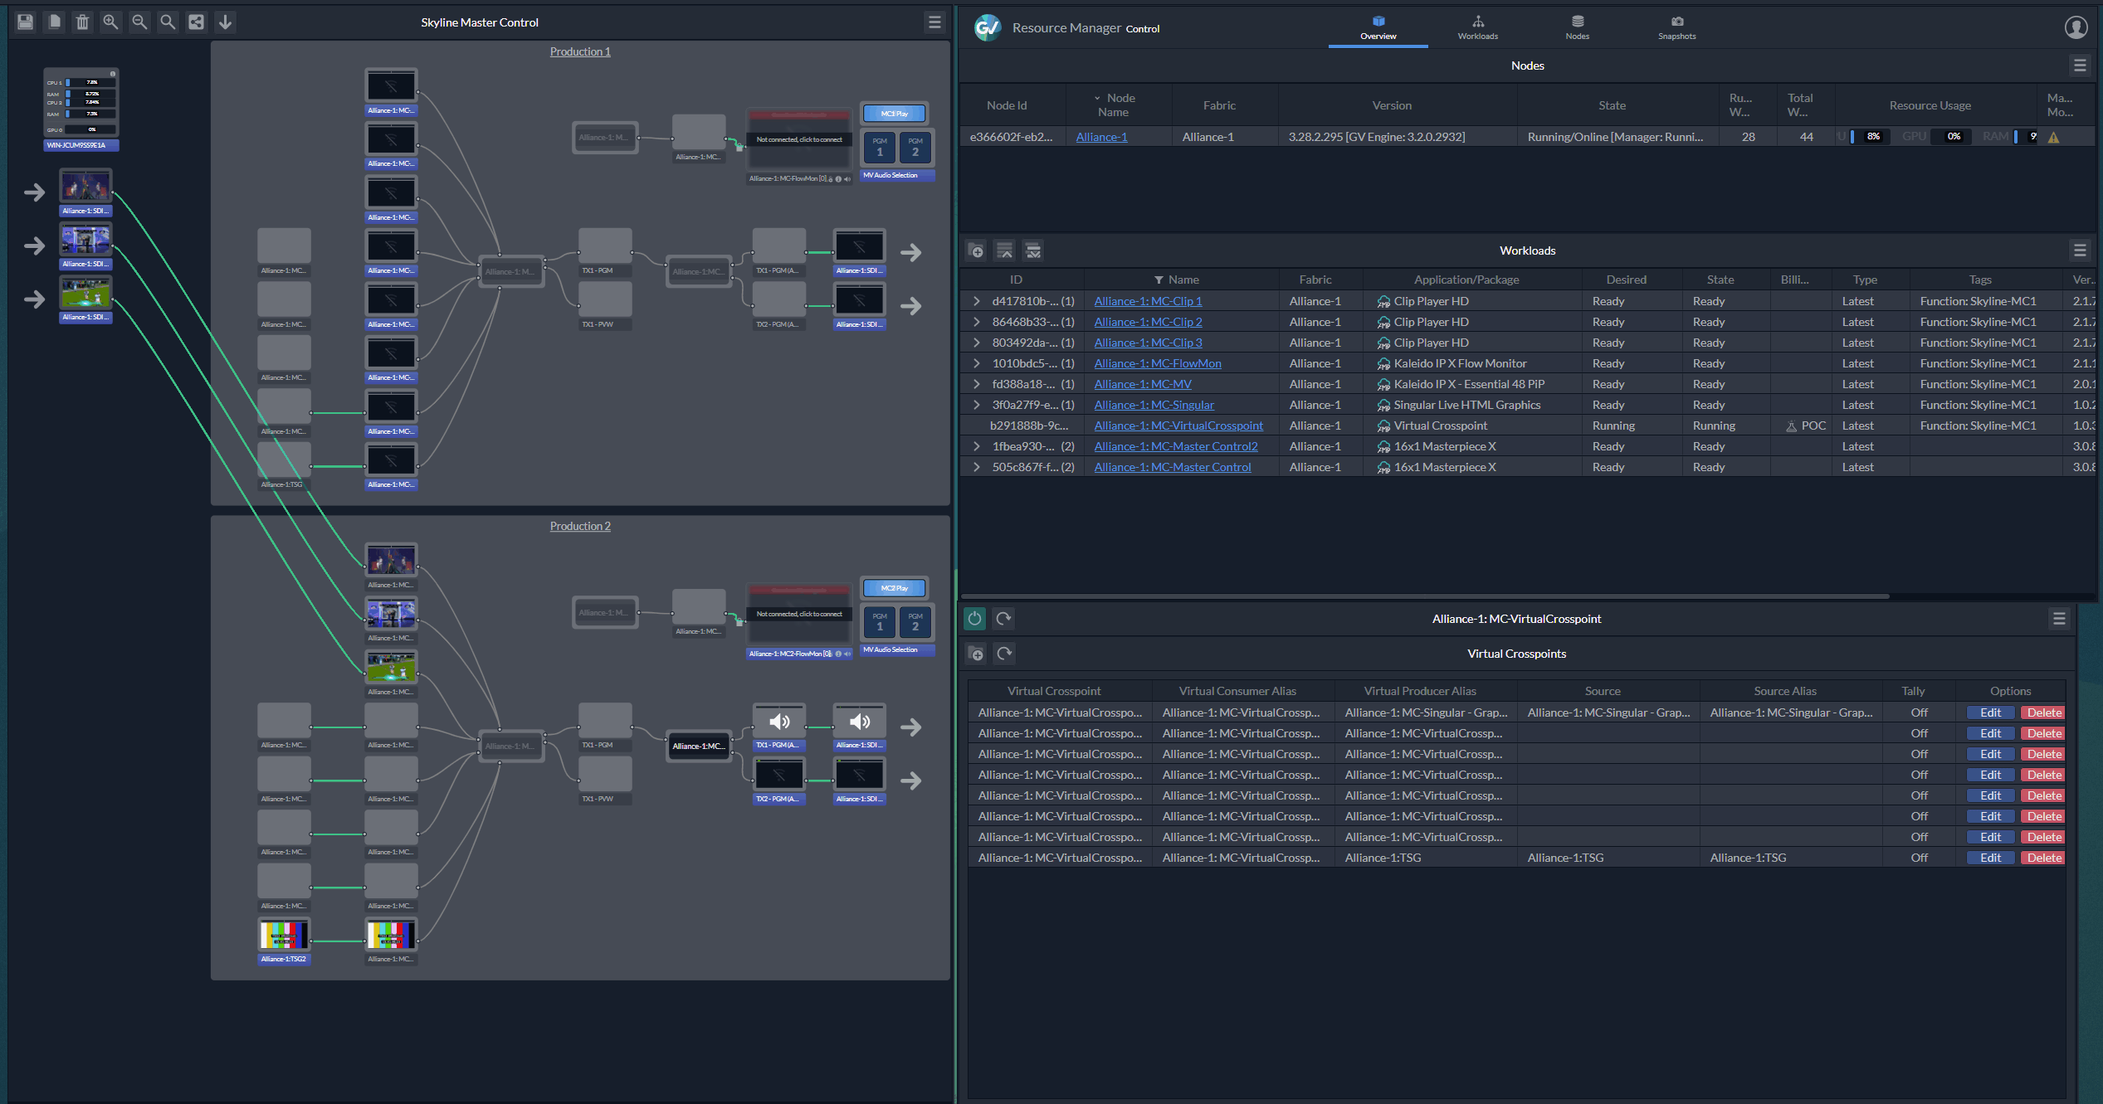Expand the MC-Clip 1 workload row

pyautogui.click(x=977, y=301)
